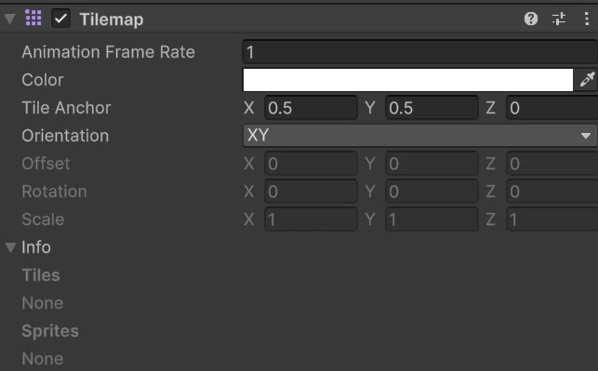Collapse the Info section

(x=10, y=247)
